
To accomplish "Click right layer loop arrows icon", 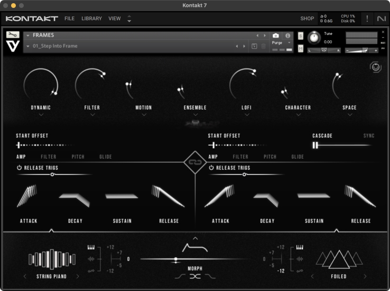I will coord(300,271).
